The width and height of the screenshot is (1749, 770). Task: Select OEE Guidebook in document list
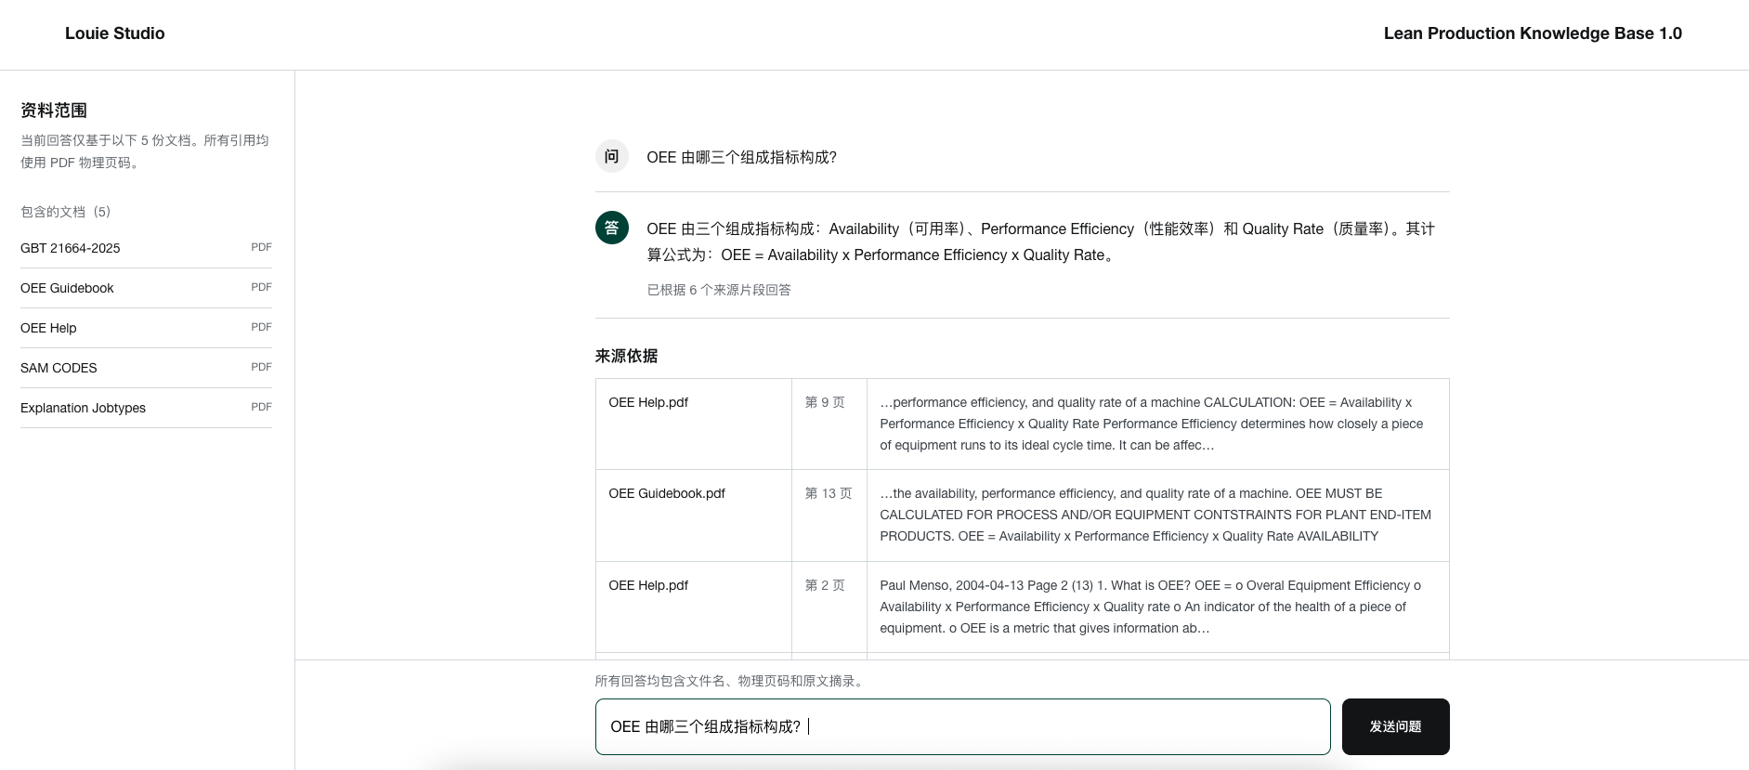pyautogui.click(x=146, y=288)
